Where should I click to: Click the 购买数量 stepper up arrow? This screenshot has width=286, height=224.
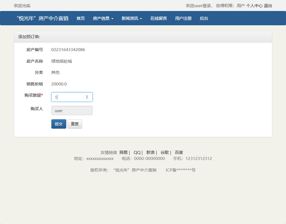[x=87, y=95]
